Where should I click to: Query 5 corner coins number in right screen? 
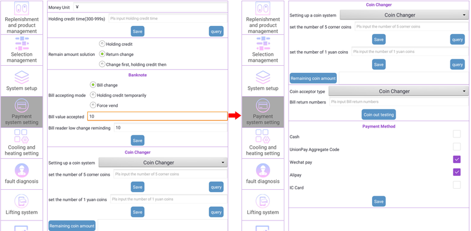[457, 39]
